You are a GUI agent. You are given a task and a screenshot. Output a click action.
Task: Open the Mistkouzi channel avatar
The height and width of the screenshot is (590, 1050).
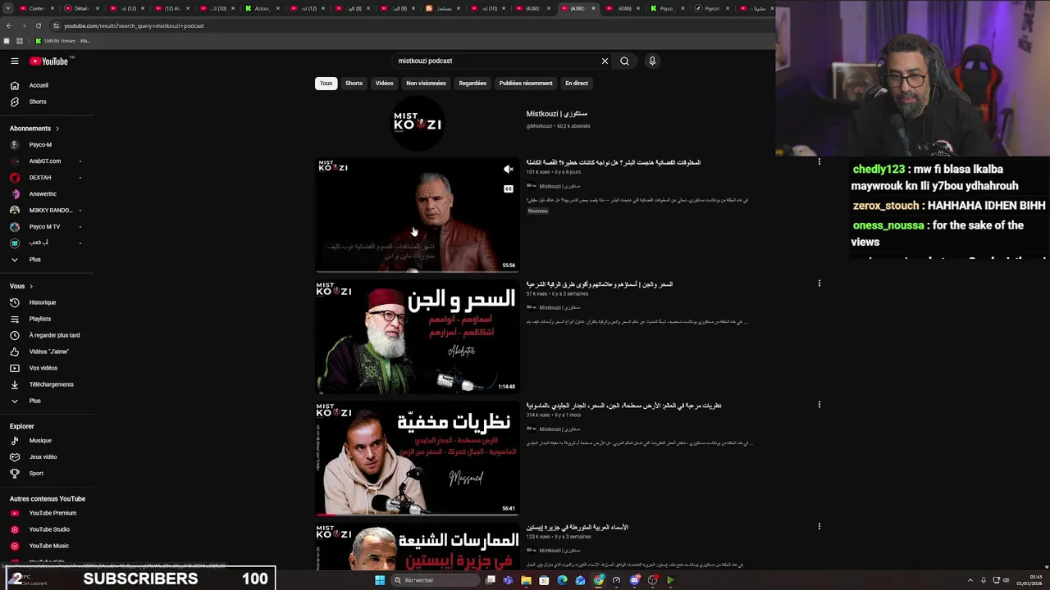coord(418,123)
